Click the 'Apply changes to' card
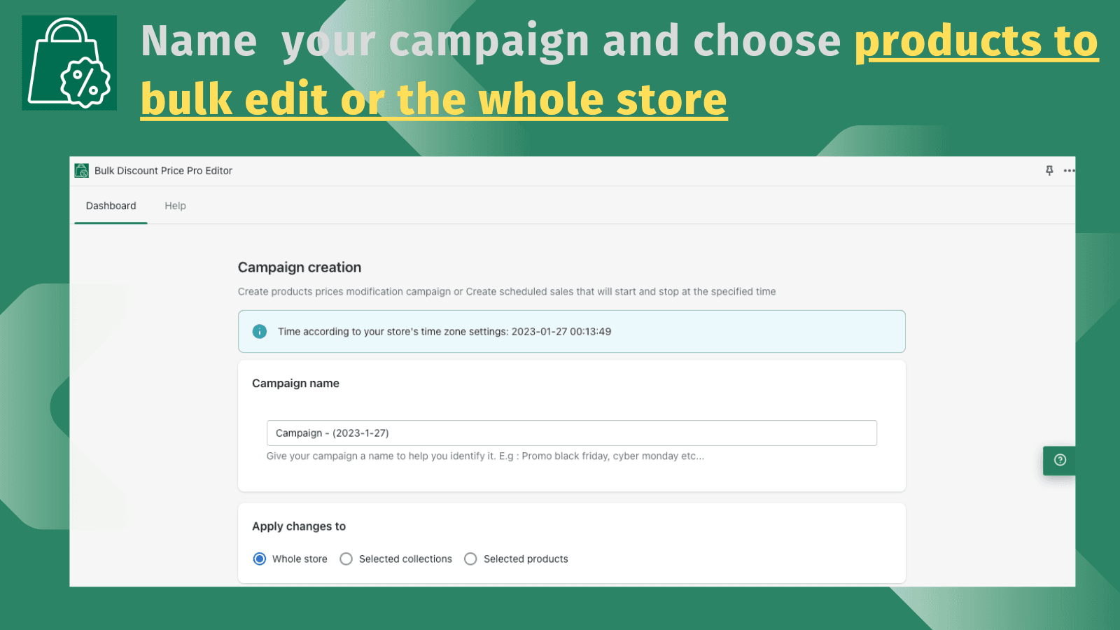This screenshot has height=630, width=1120. tap(572, 542)
